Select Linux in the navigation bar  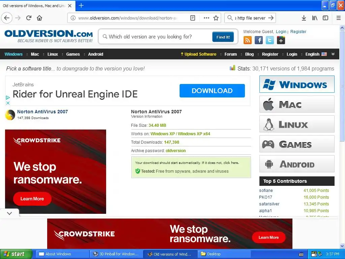(x=53, y=54)
